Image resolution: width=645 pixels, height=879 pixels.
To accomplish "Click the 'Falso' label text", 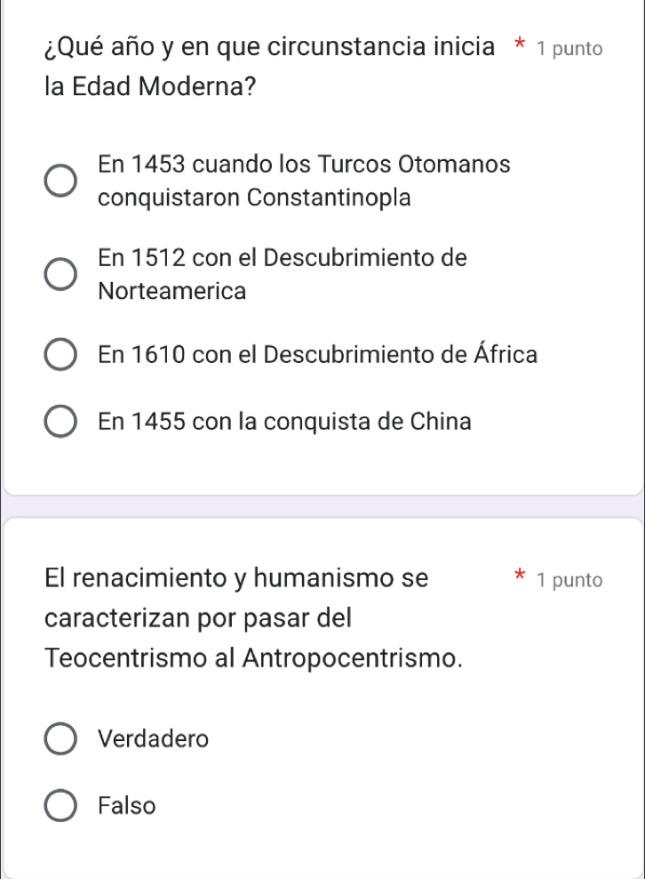I will 128,806.
